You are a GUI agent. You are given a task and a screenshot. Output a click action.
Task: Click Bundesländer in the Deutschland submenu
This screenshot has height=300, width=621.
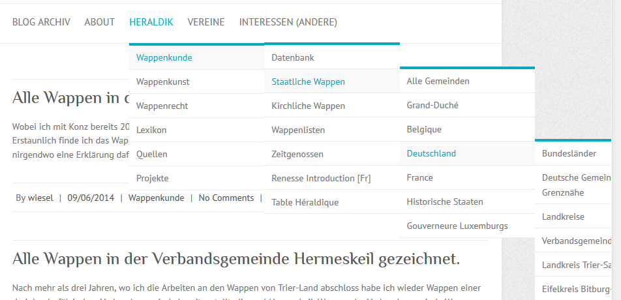click(x=569, y=153)
